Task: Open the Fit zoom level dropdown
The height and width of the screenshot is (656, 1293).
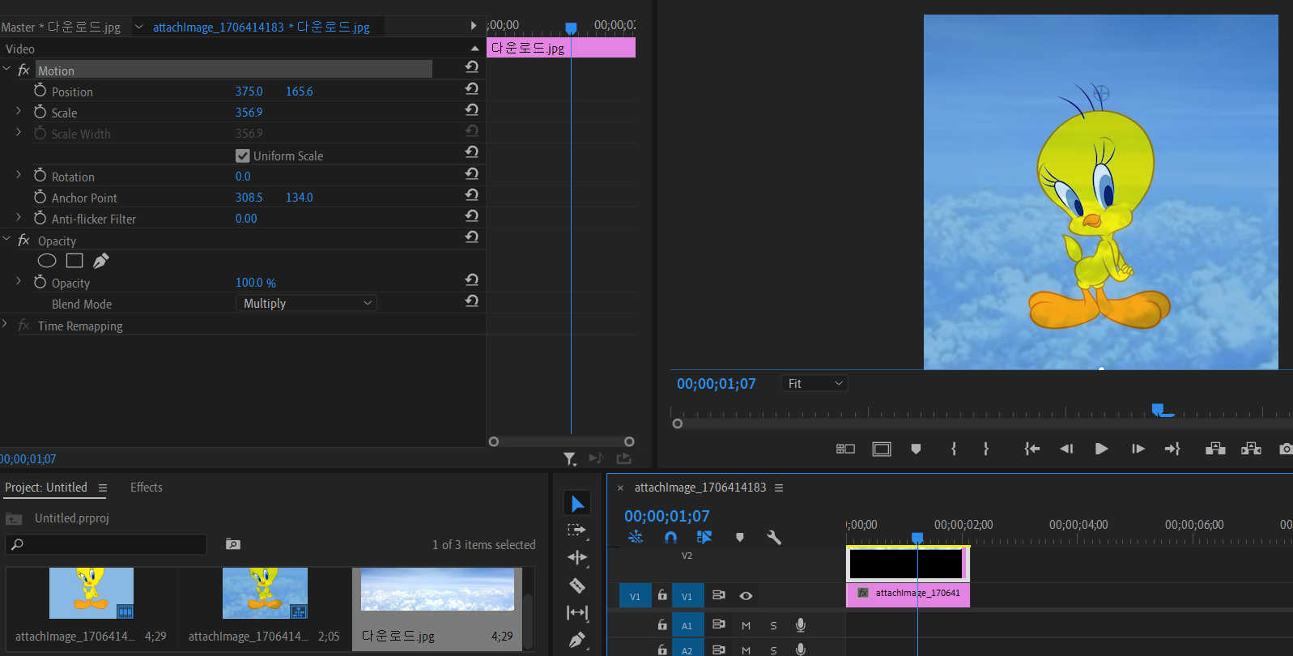Action: coord(815,383)
